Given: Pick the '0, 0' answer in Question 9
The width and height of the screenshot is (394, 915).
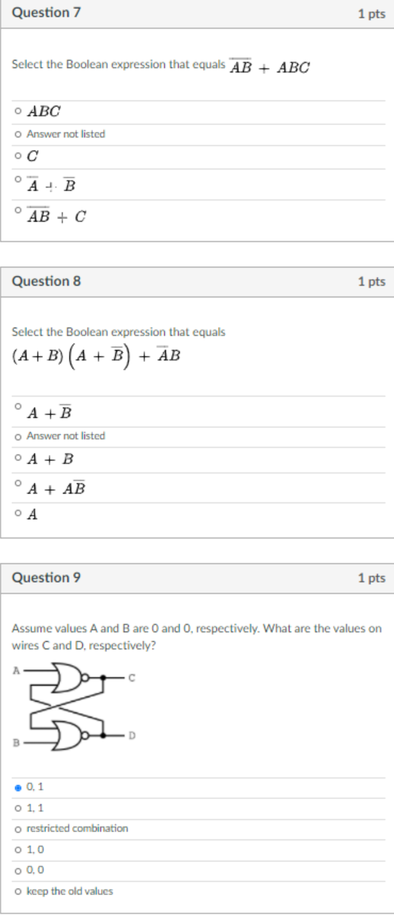Looking at the screenshot, I should [19, 870].
